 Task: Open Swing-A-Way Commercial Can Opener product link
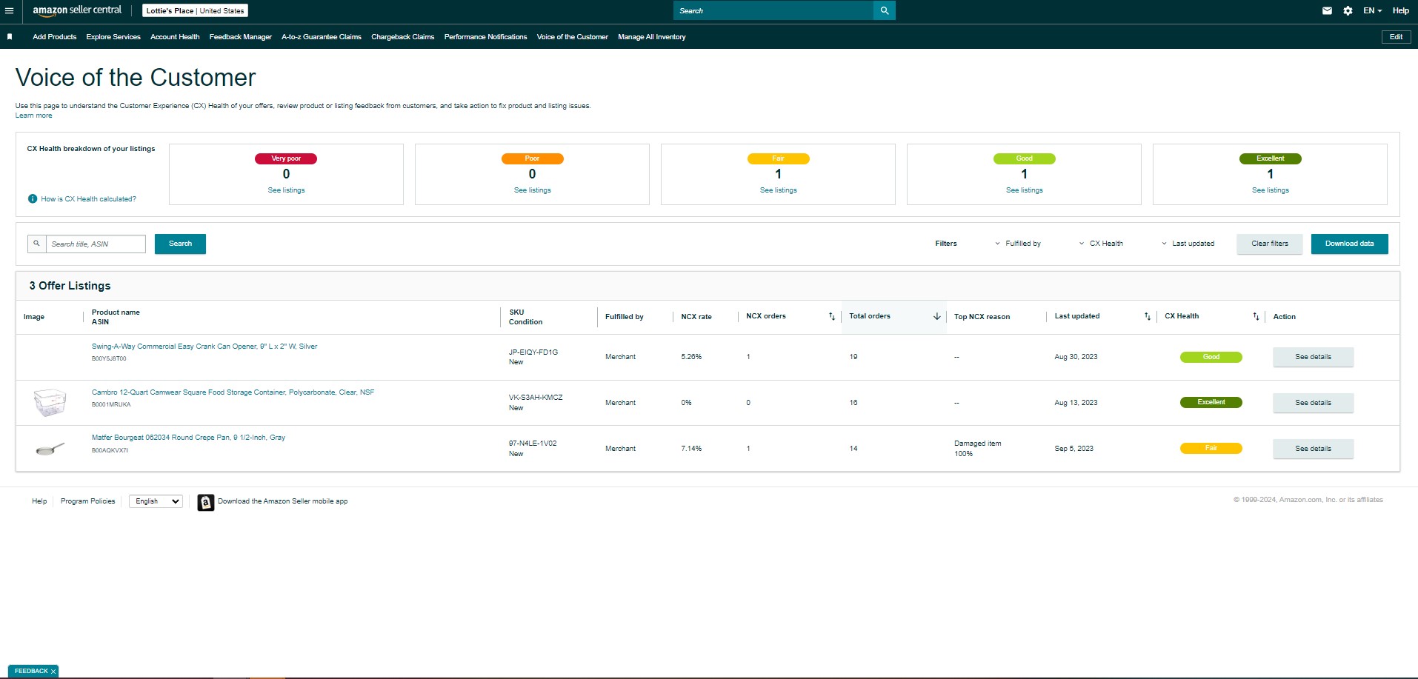pos(204,347)
